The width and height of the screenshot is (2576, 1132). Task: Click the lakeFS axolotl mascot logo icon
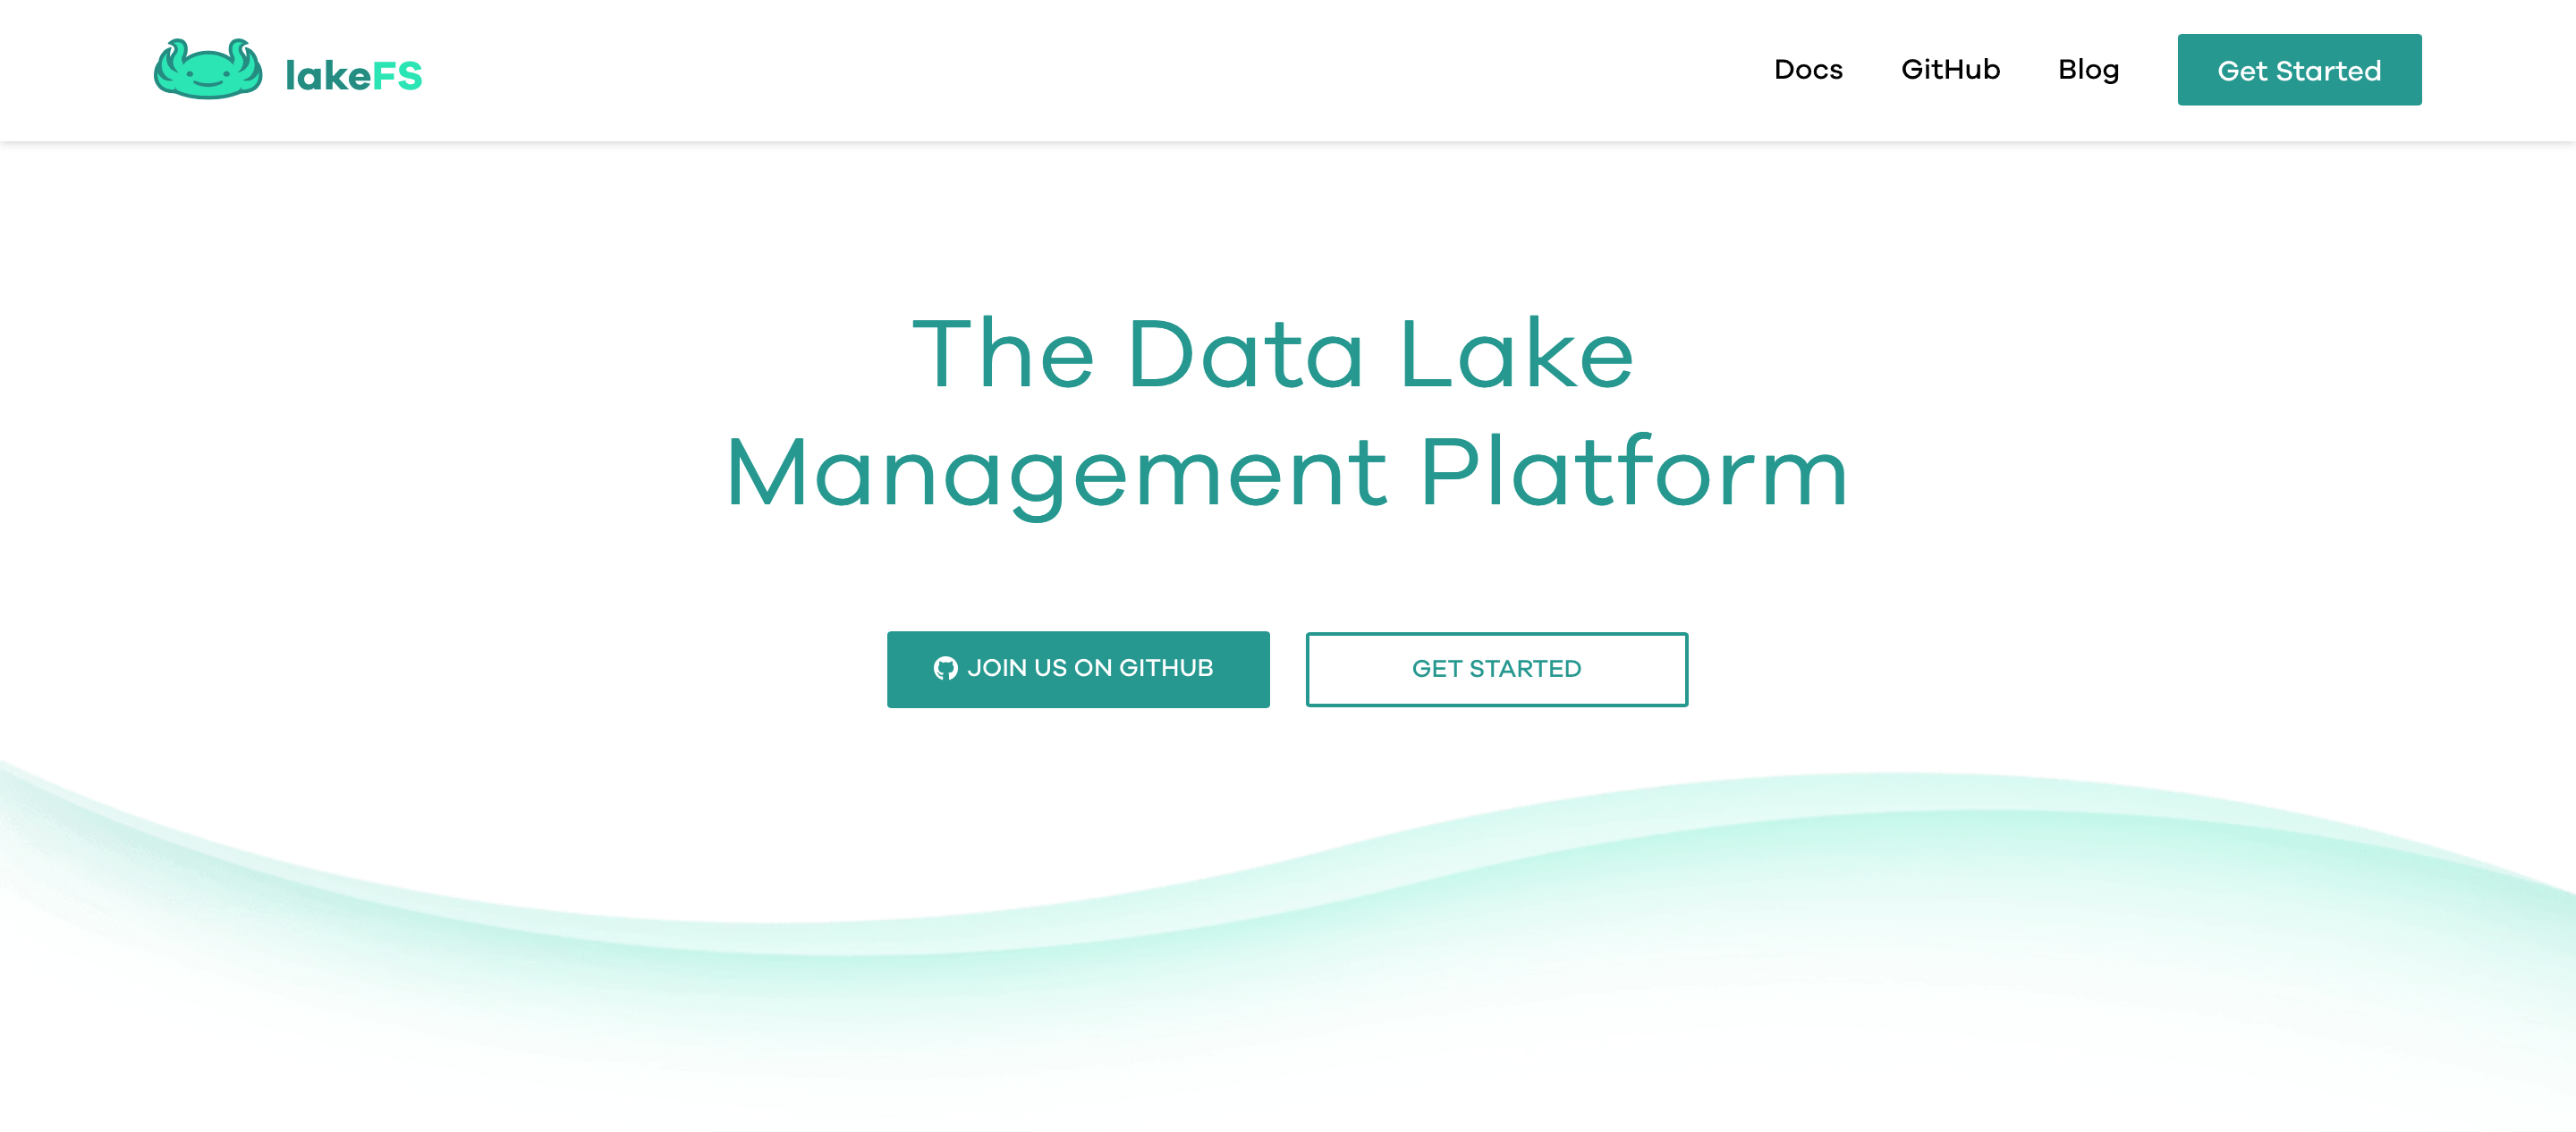(208, 69)
